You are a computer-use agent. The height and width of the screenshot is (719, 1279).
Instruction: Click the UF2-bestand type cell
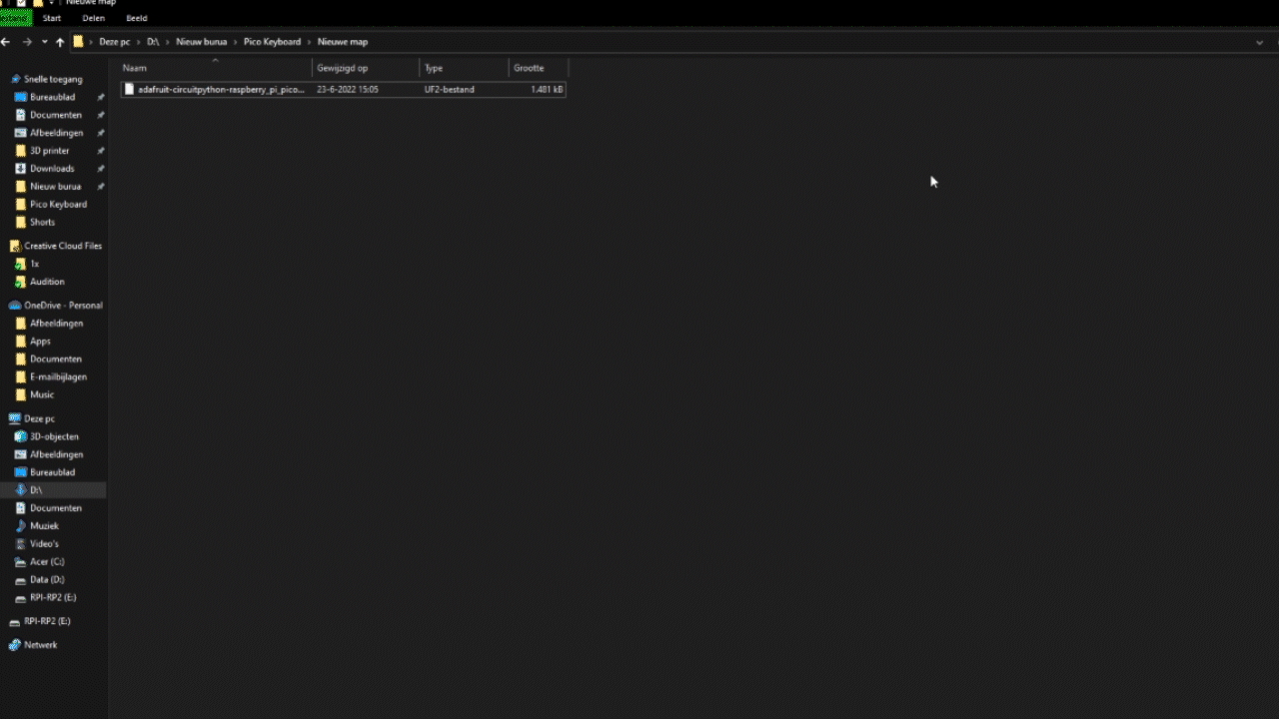click(x=450, y=89)
